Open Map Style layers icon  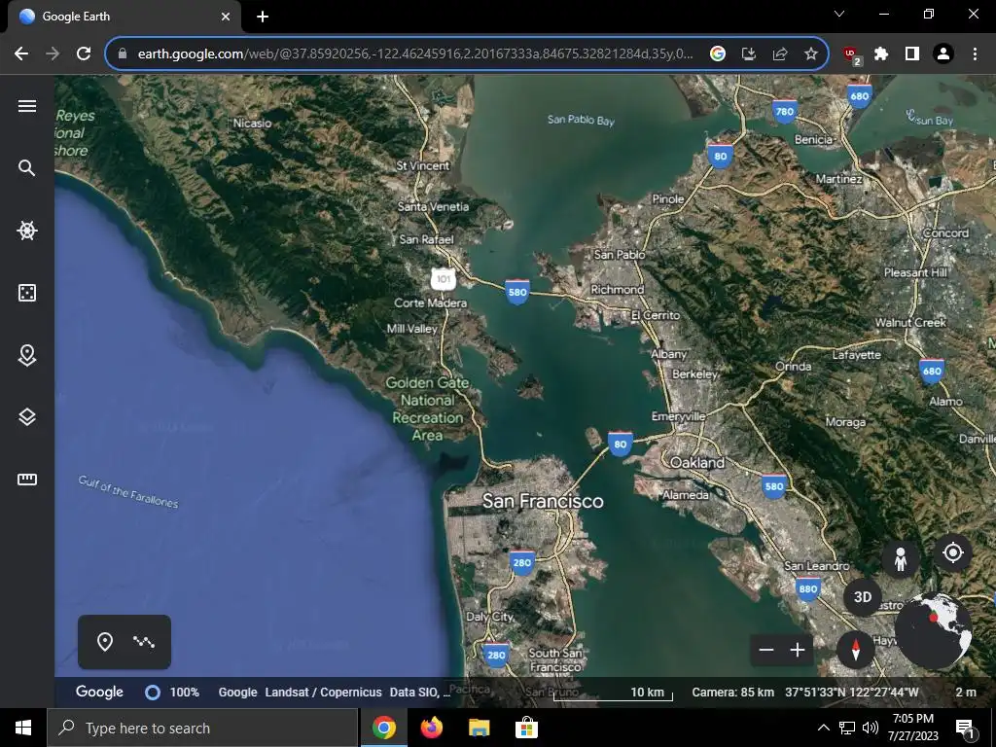coord(26,417)
